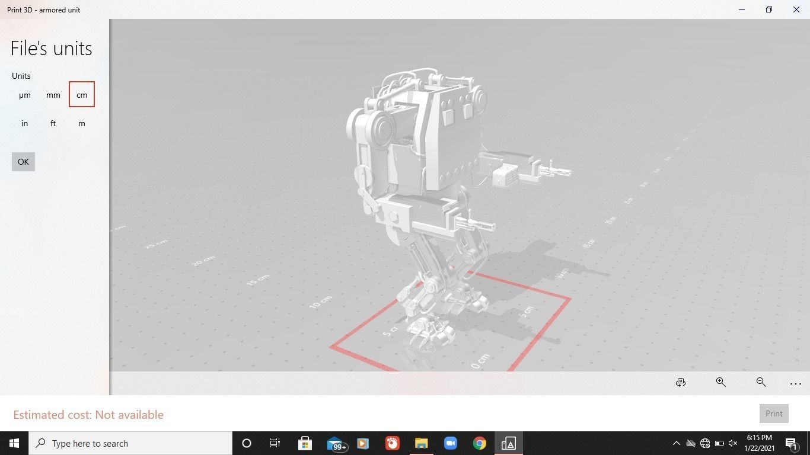Open Google Chrome from taskbar
The height and width of the screenshot is (455, 810).
click(479, 443)
